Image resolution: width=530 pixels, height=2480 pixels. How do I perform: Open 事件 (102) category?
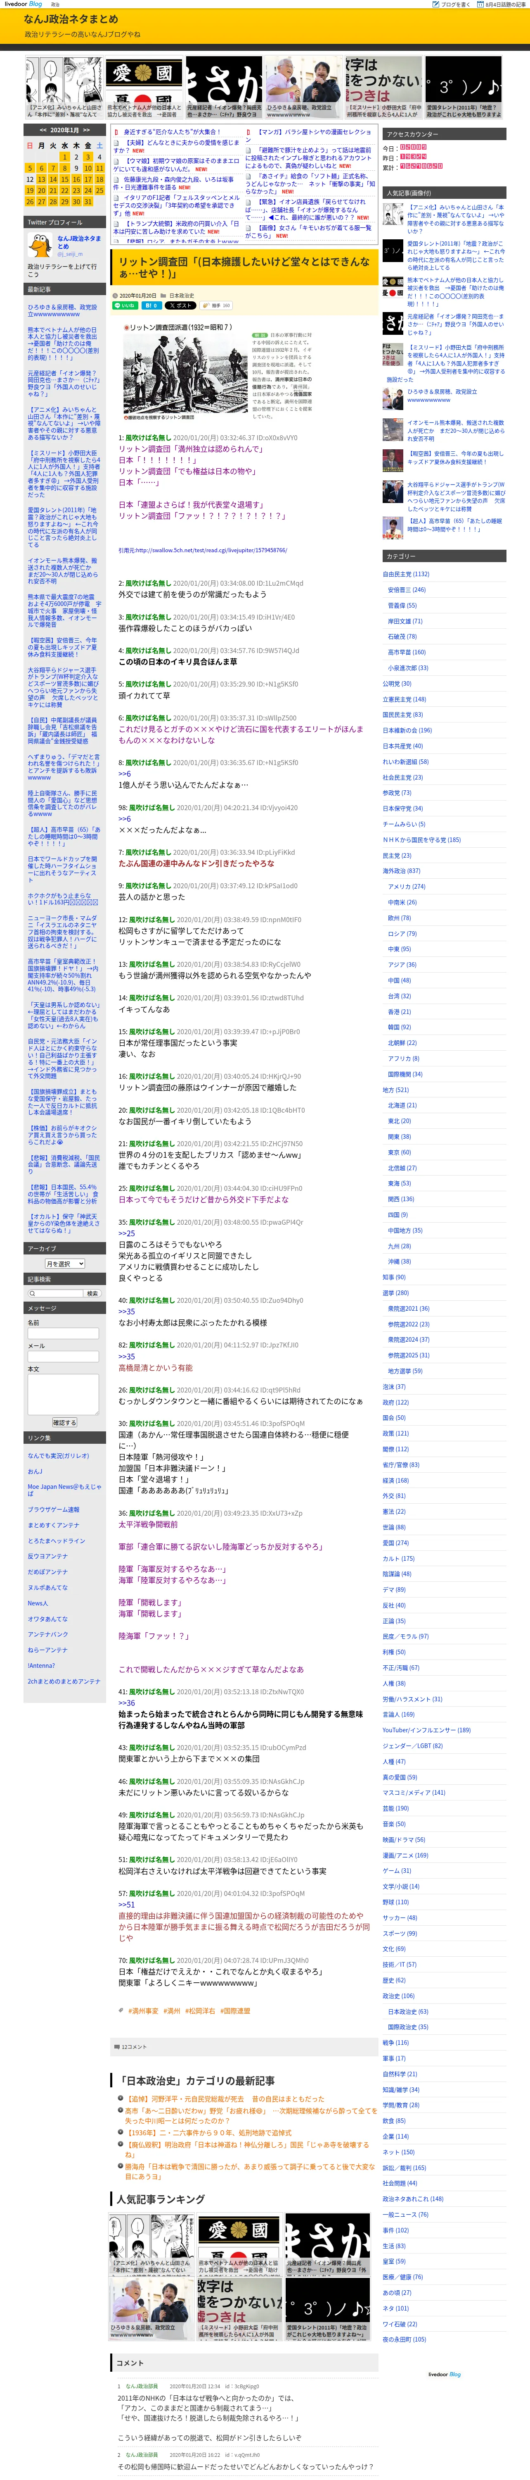395,2230
